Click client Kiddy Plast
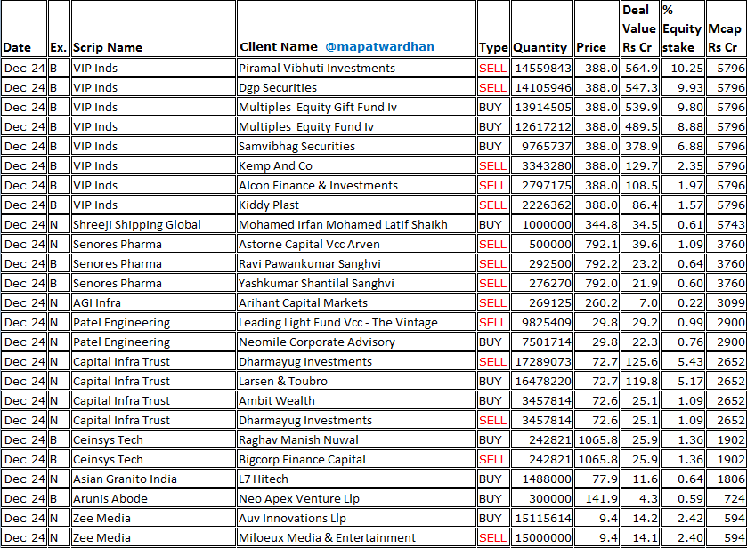The height and width of the screenshot is (548, 747). 269,205
